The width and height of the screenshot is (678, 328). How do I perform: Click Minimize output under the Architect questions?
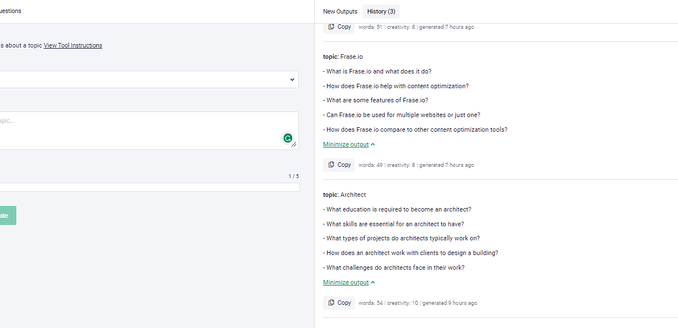click(x=345, y=282)
